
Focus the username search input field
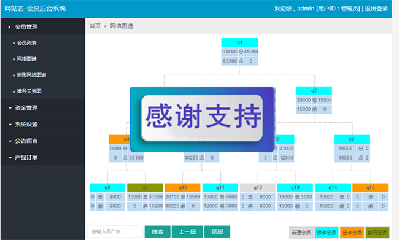(115, 231)
